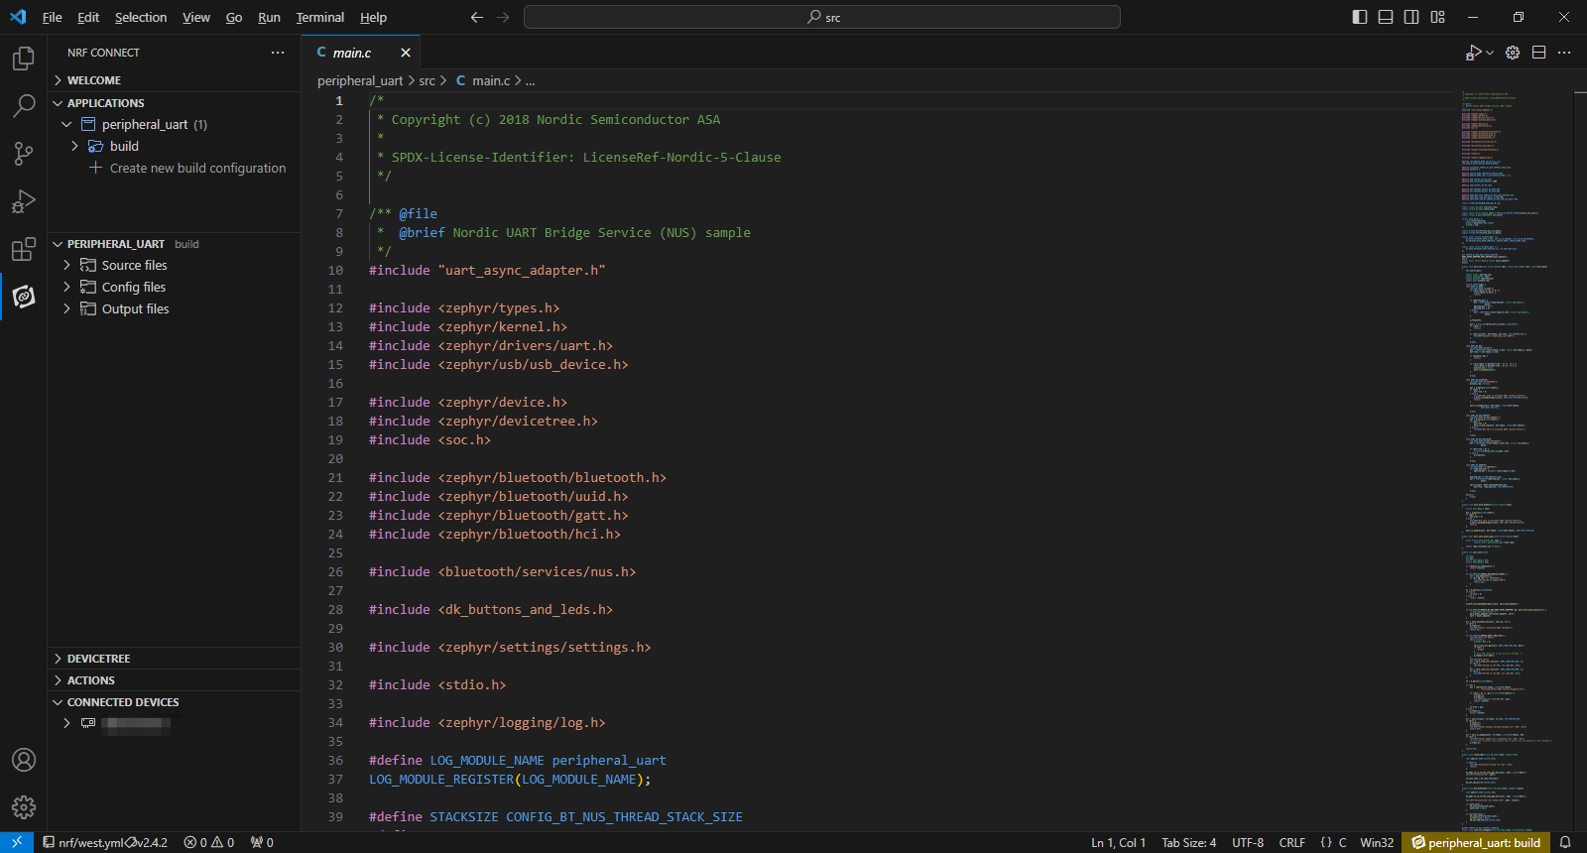Click the notifications bell in status bar
Screen dimensions: 1587x853
[1565, 842]
